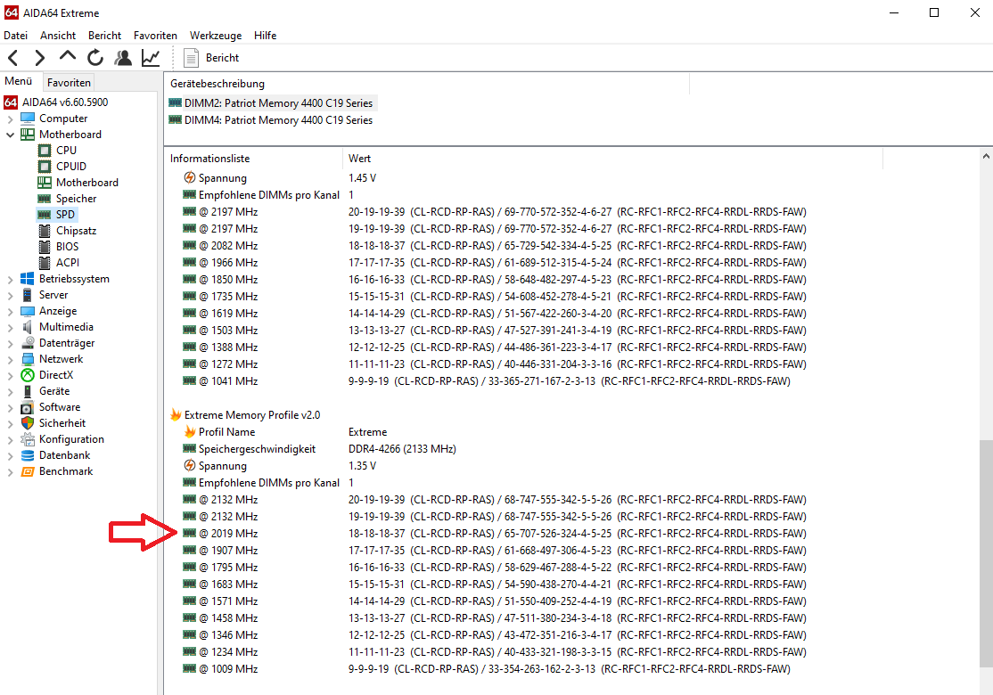993x695 pixels.
Task: Click the scroll up arrow of list
Action: [986, 156]
